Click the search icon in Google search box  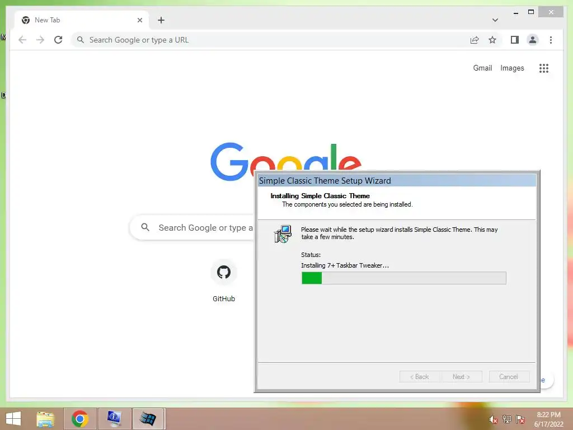145,227
